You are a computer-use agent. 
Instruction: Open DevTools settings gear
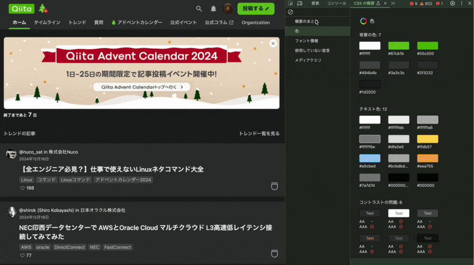click(x=453, y=3)
